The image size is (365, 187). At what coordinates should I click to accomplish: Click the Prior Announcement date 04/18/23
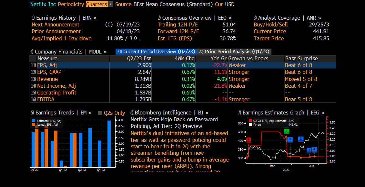tap(128, 31)
